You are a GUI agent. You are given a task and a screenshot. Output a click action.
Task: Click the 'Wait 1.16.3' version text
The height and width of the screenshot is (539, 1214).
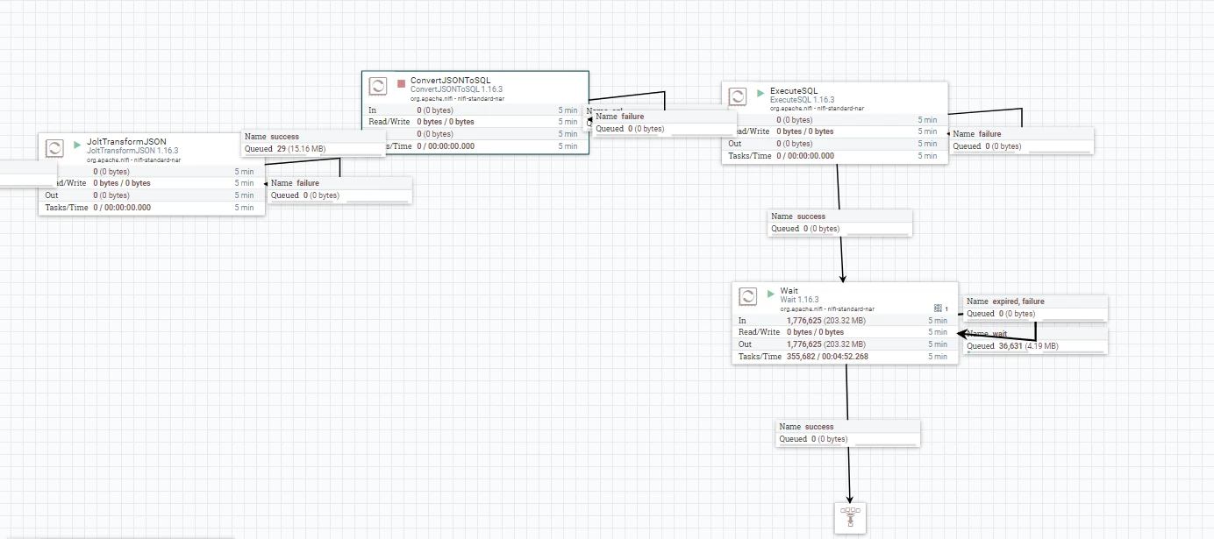point(799,300)
